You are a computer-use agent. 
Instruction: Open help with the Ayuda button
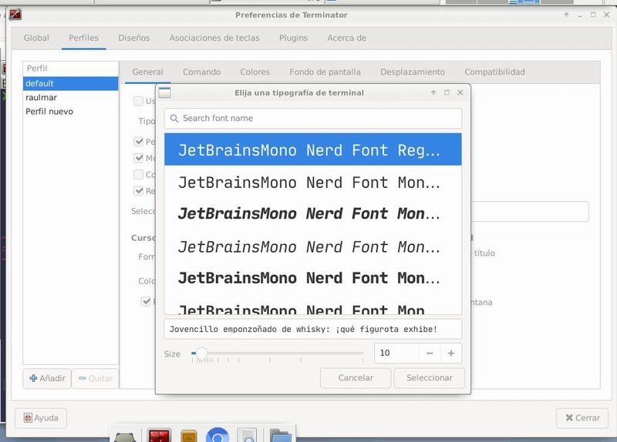tap(41, 418)
